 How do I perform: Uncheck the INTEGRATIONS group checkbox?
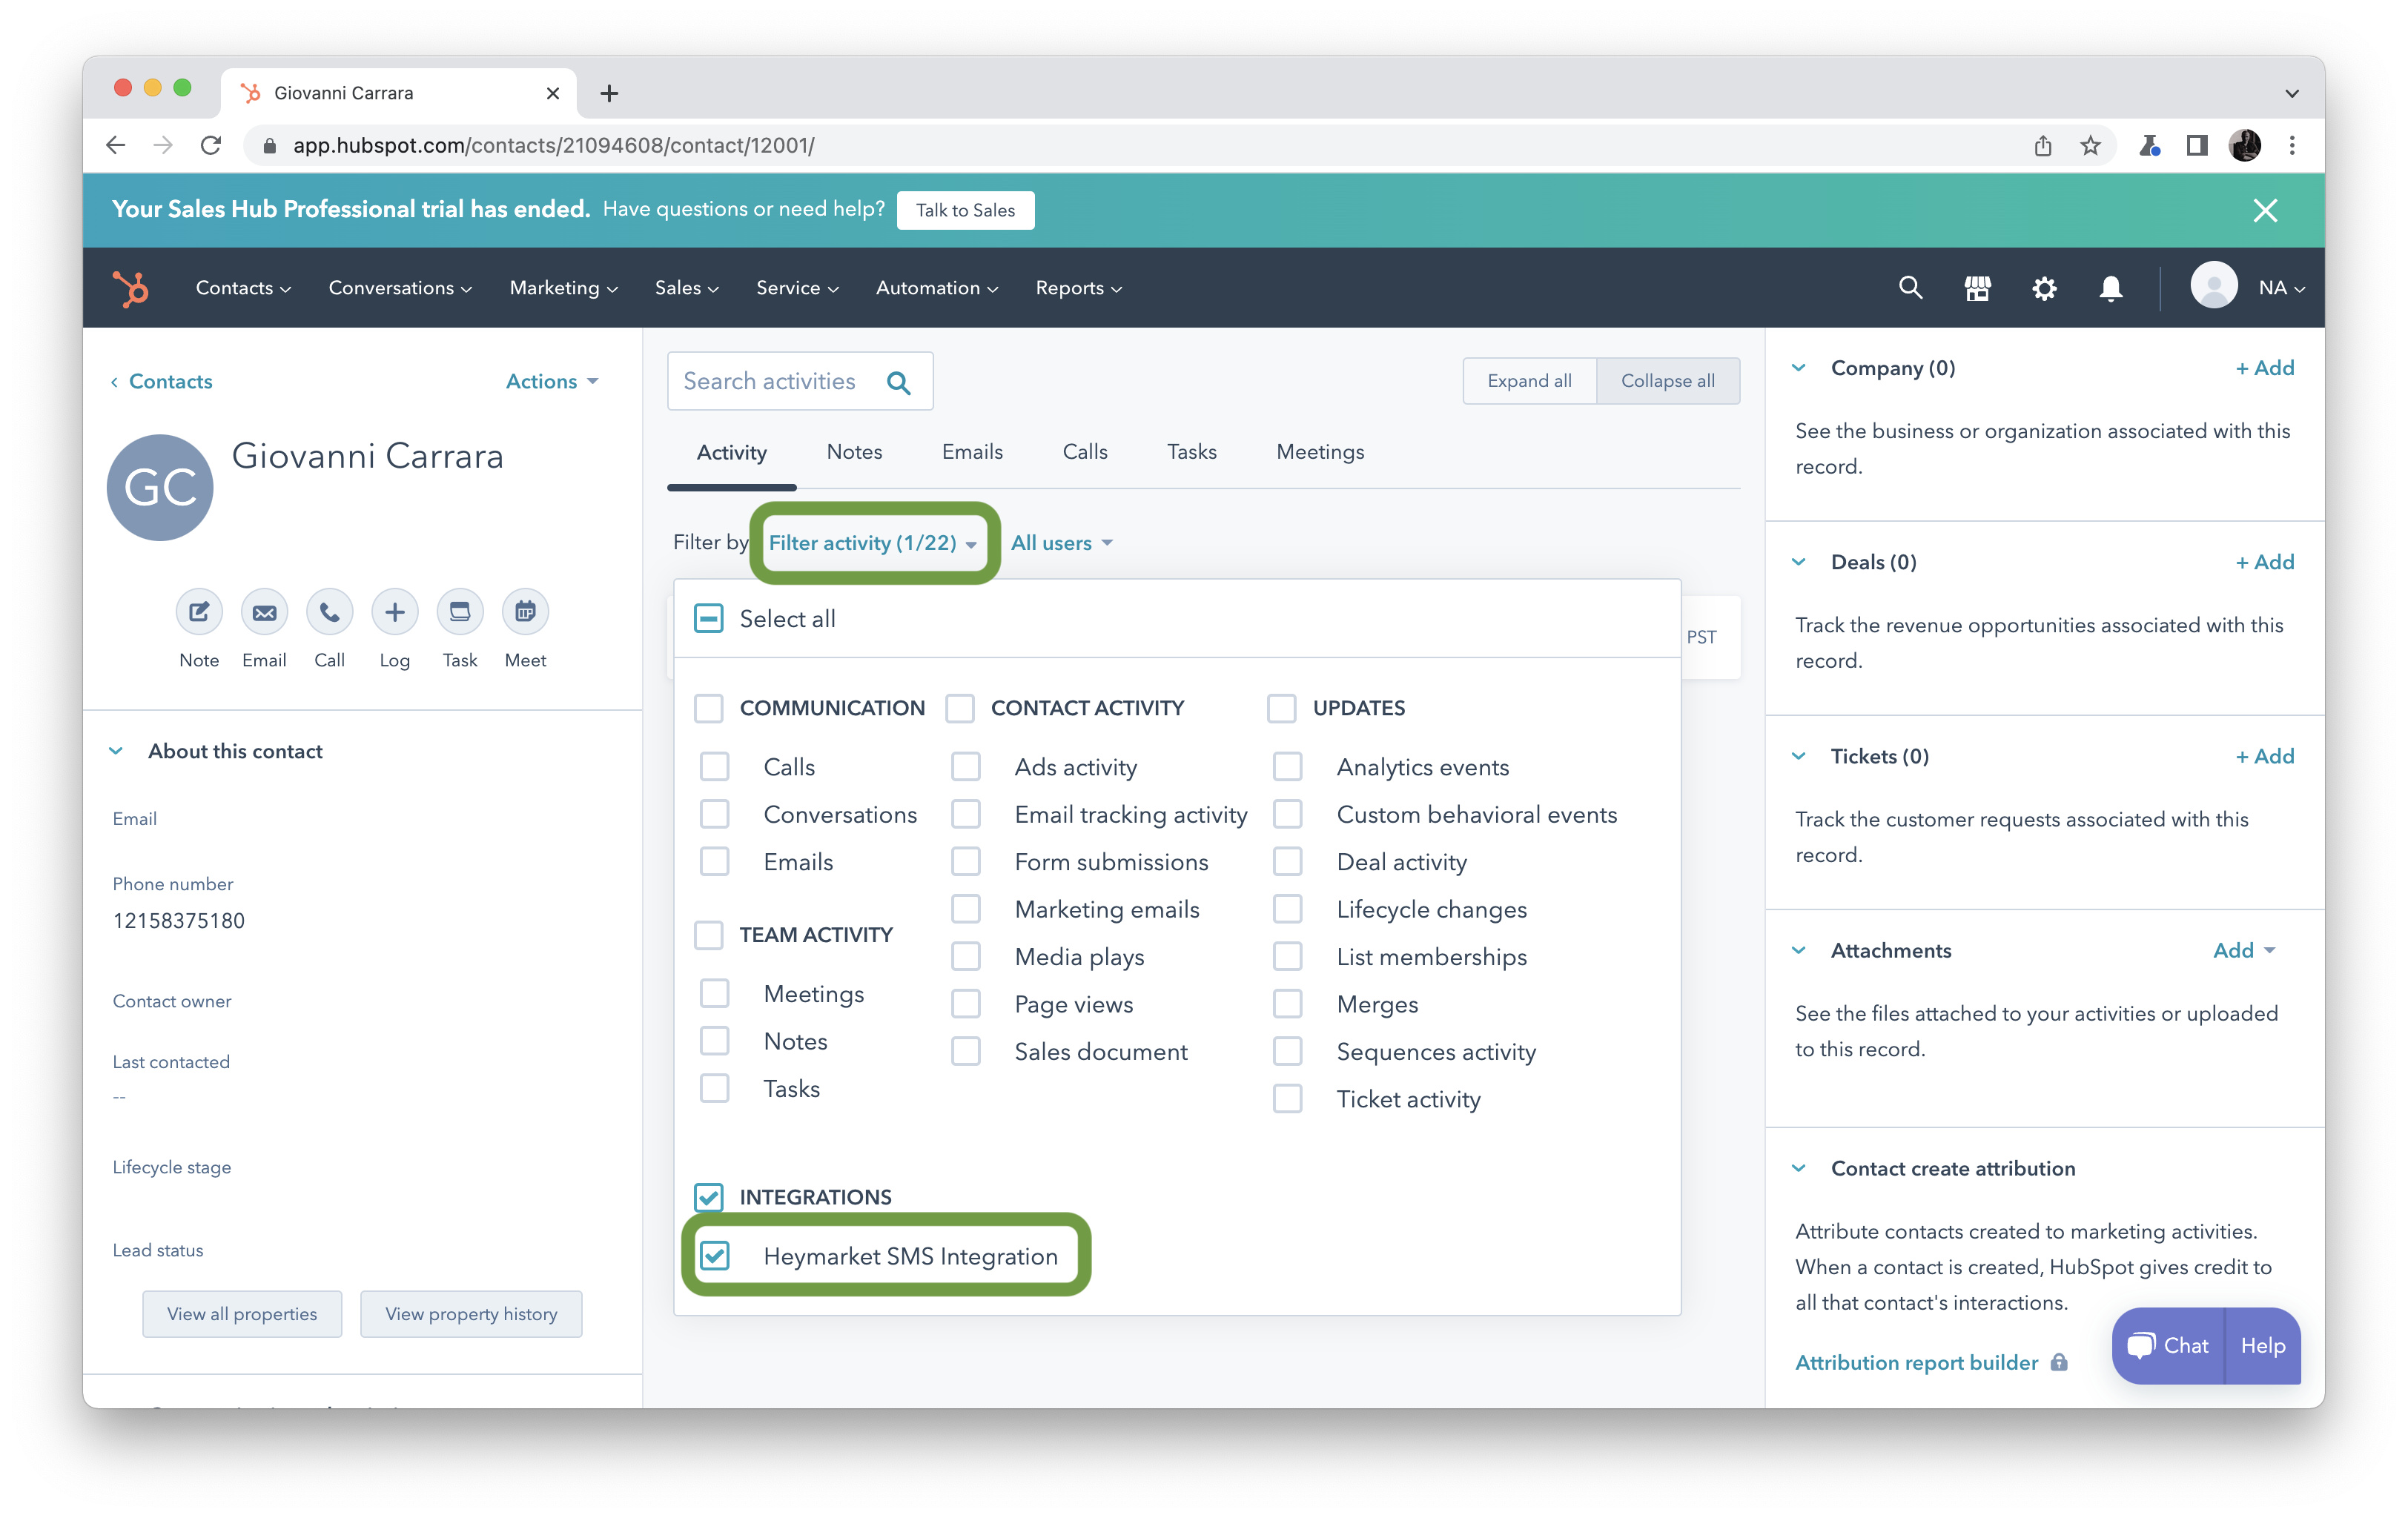709,1197
